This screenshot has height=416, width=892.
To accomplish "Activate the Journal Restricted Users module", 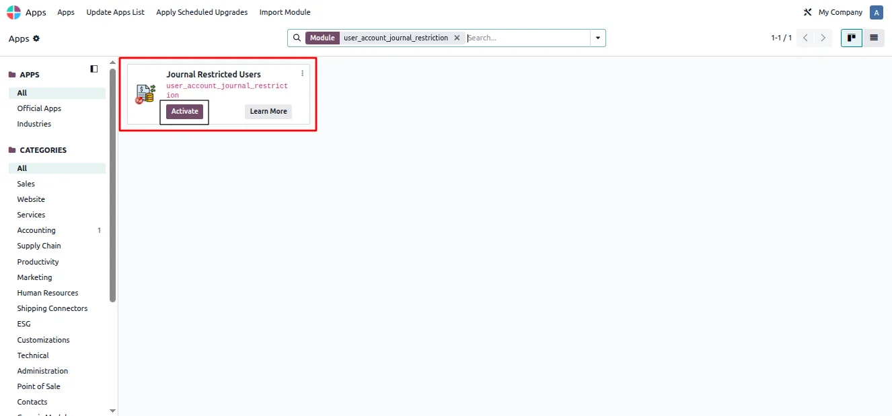I will click(184, 111).
